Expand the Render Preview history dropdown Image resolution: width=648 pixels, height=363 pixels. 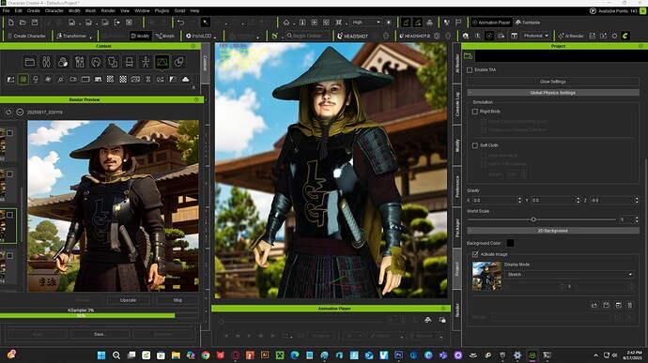[x=20, y=112]
